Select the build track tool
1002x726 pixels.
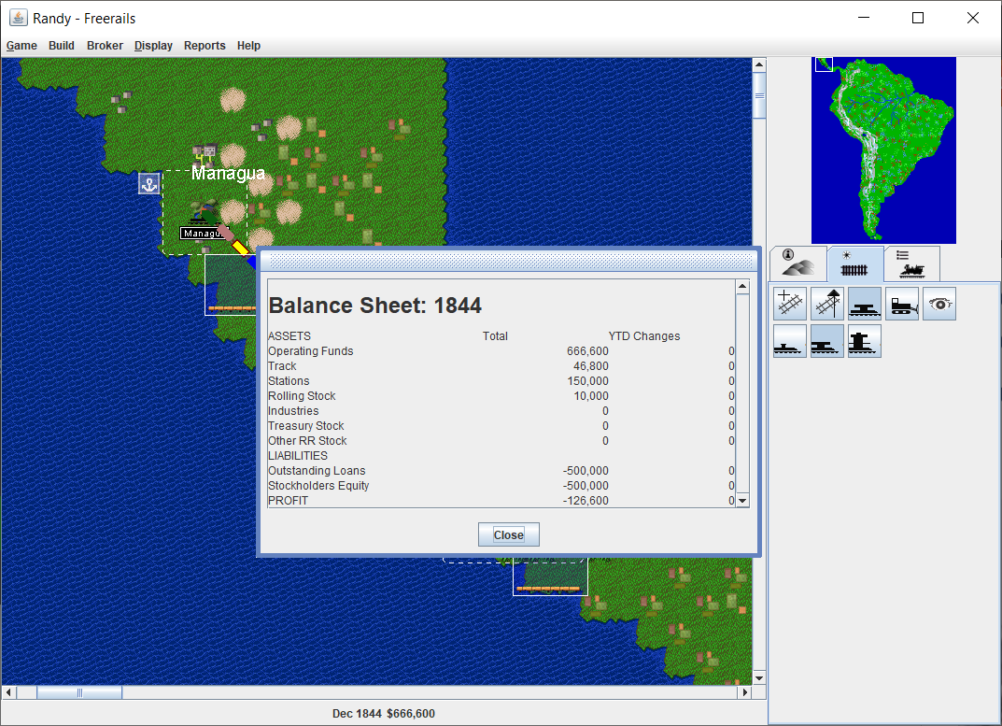pos(790,303)
